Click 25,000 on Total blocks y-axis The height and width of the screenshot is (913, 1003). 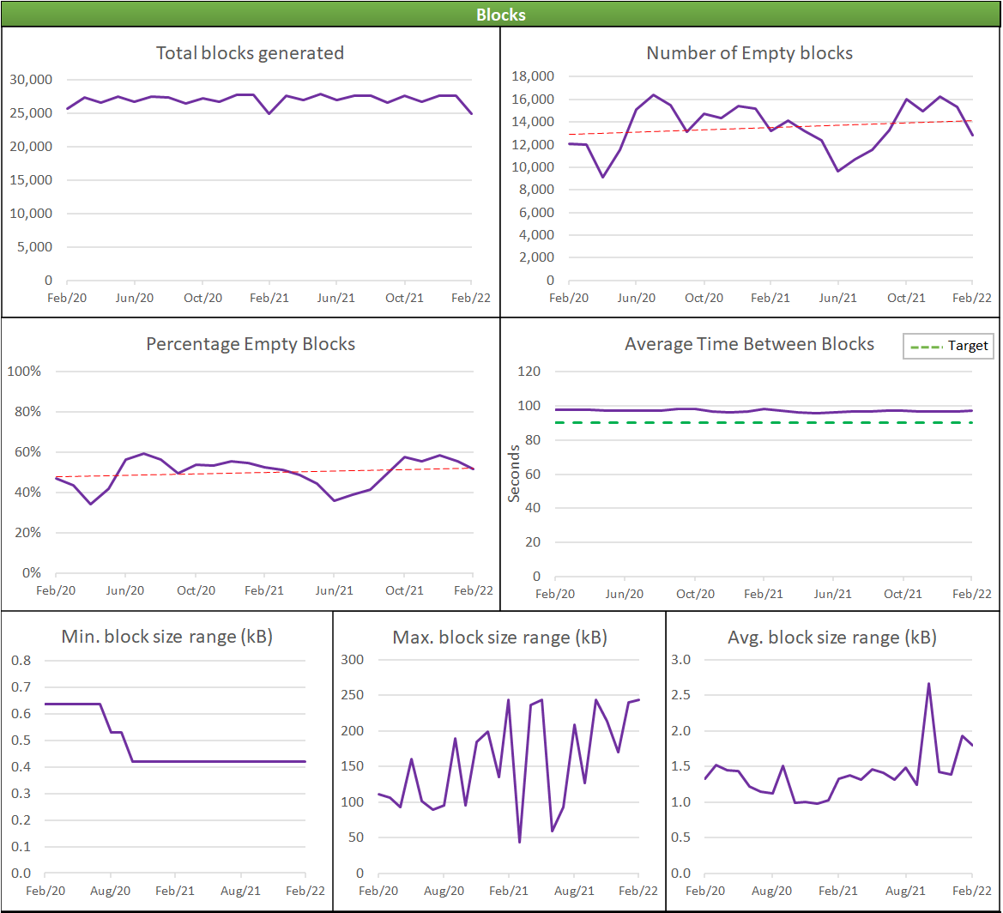click(x=31, y=113)
